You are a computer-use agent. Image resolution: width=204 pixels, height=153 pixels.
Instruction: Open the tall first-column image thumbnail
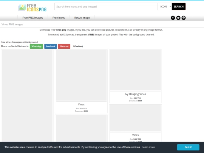pyautogui.click(x=27, y=95)
